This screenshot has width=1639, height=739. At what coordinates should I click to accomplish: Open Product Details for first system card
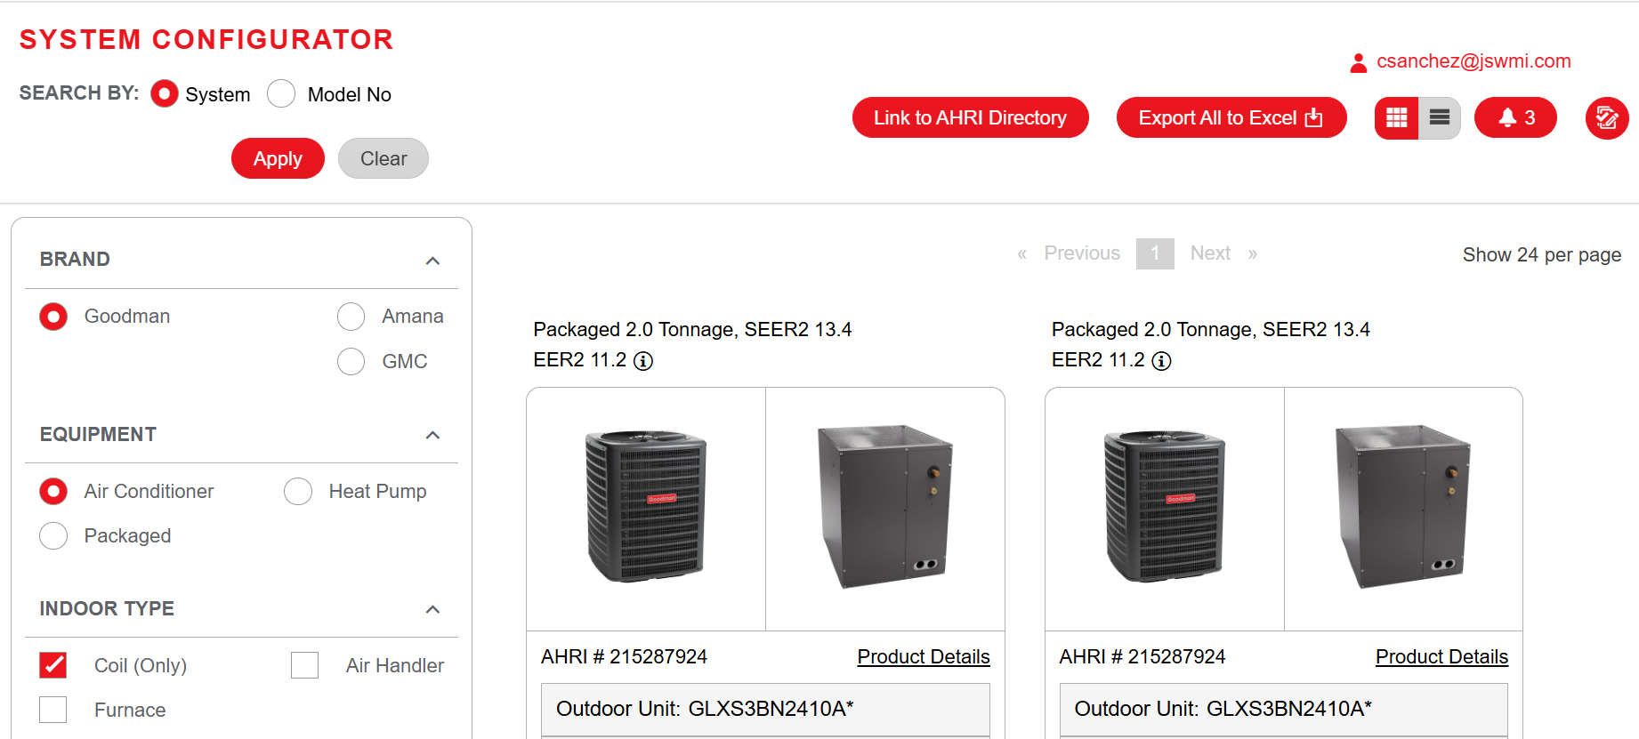[924, 657]
